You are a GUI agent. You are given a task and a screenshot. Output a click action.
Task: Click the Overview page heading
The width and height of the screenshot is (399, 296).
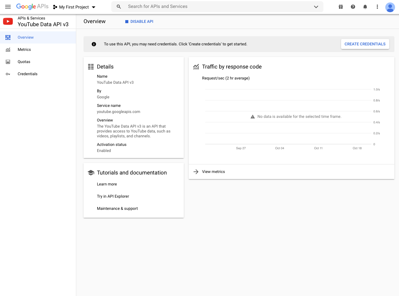tap(94, 21)
